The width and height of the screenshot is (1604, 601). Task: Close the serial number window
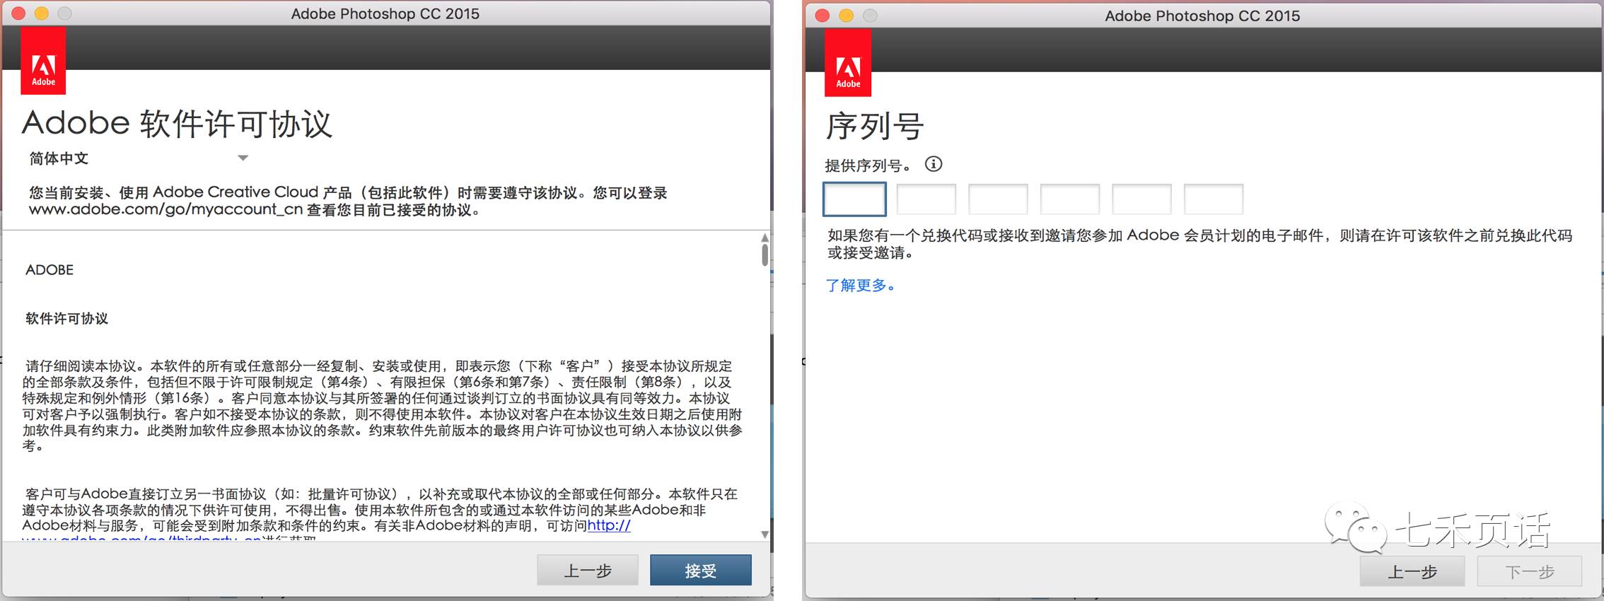[822, 16]
